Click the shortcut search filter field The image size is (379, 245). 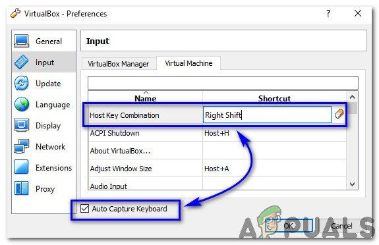[x=223, y=83]
